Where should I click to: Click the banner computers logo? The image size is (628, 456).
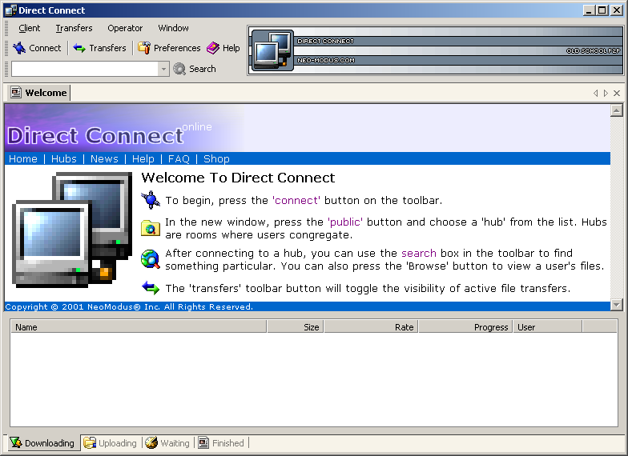272,50
